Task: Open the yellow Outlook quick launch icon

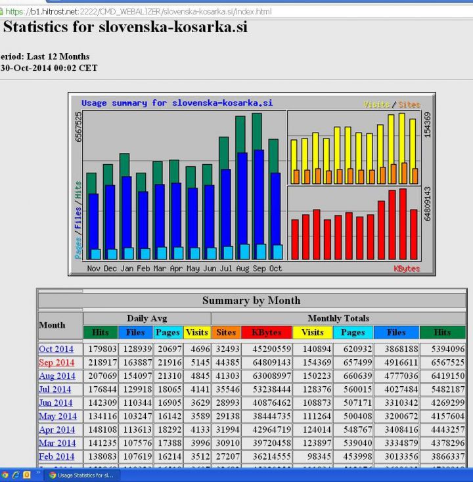Action: coord(27,475)
